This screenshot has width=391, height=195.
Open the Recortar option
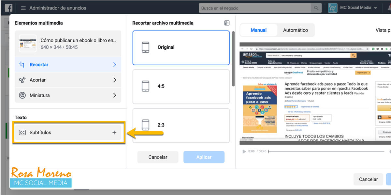tap(68, 65)
